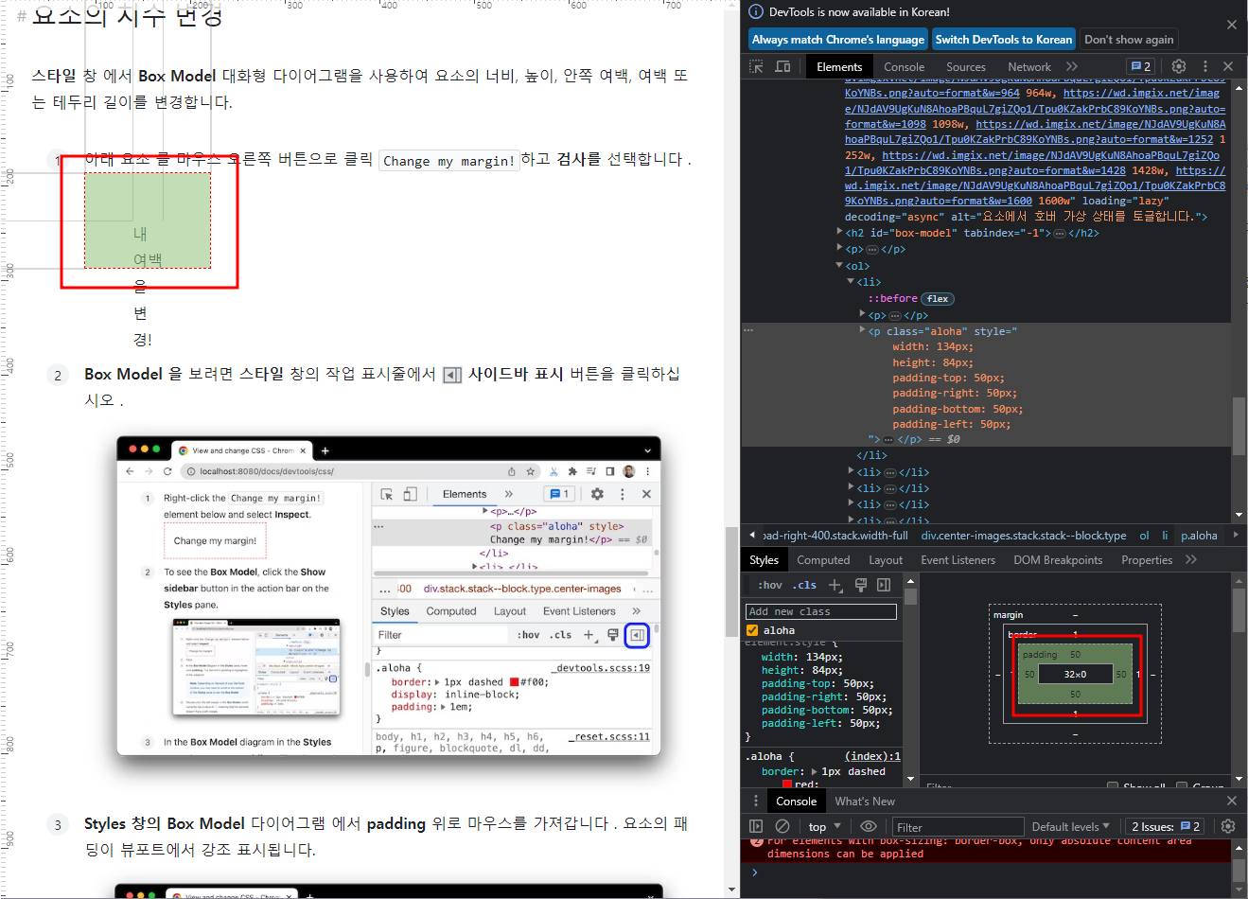The image size is (1248, 899).
Task: Switch to the Sources panel tab
Action: pos(965,66)
